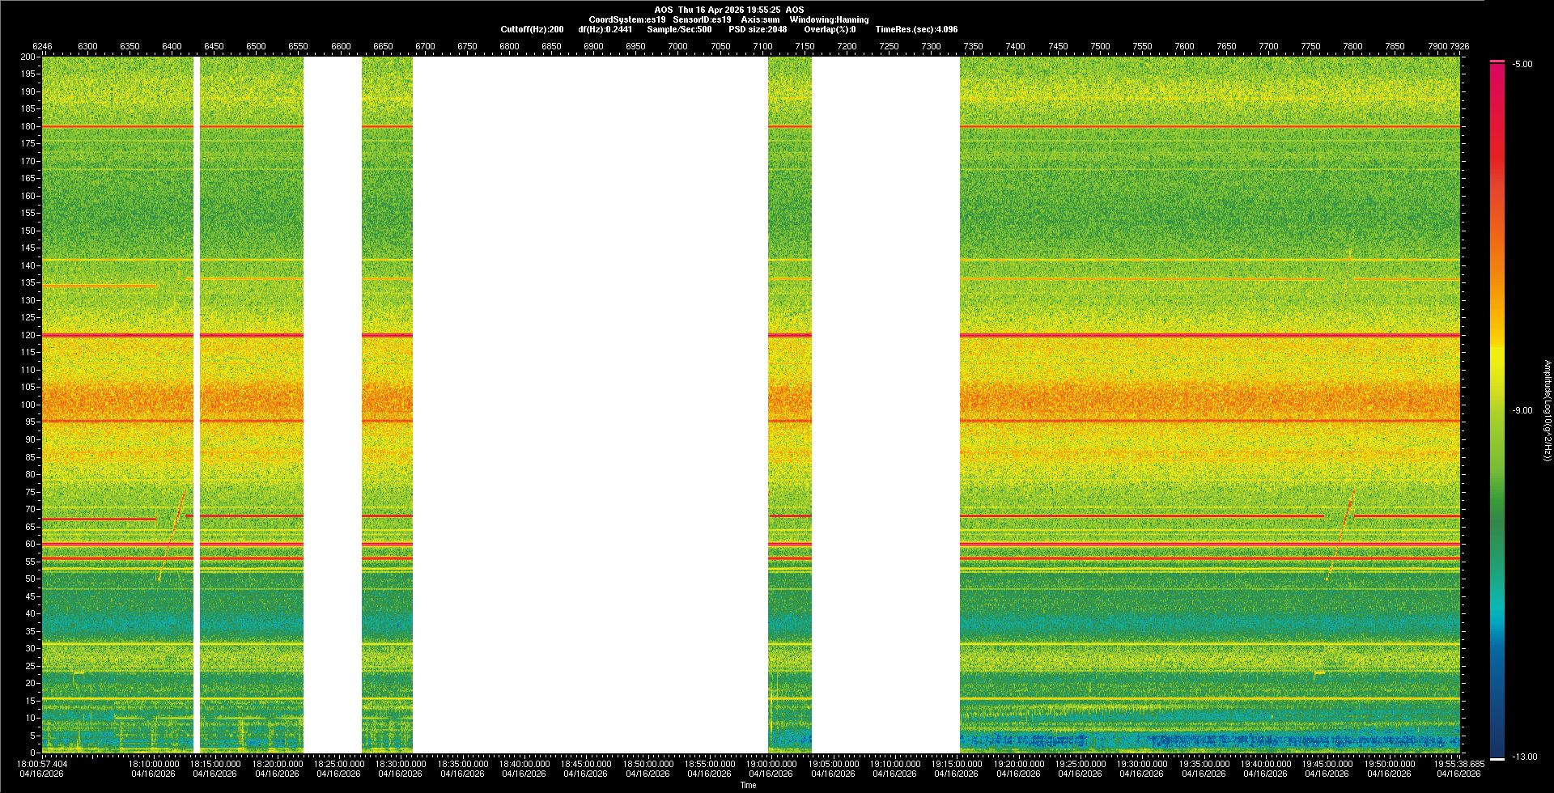This screenshot has height=793, width=1554.
Task: Click the 7500 tick on top axis
Action: (1099, 46)
